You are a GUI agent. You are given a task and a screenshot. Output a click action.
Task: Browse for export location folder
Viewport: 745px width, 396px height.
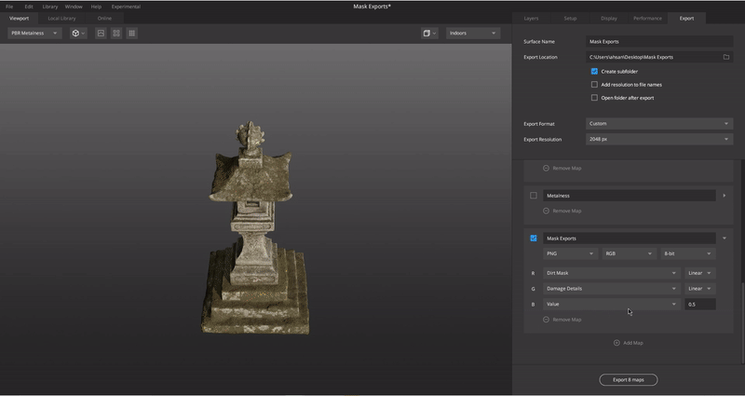726,57
